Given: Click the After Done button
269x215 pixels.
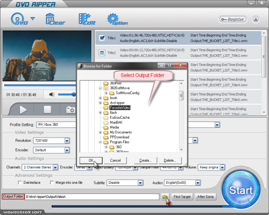Looking at the screenshot, I should [206, 197].
